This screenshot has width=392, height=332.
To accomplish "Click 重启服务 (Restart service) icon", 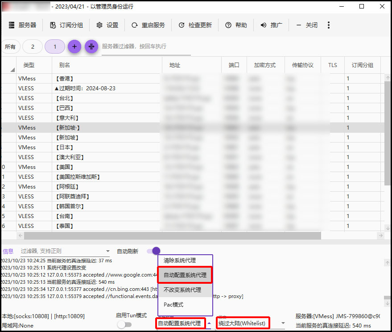I will pos(134,25).
